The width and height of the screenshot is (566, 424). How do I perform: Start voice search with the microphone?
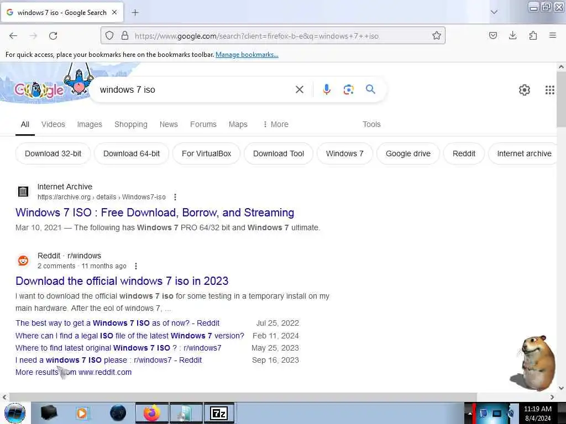point(327,89)
